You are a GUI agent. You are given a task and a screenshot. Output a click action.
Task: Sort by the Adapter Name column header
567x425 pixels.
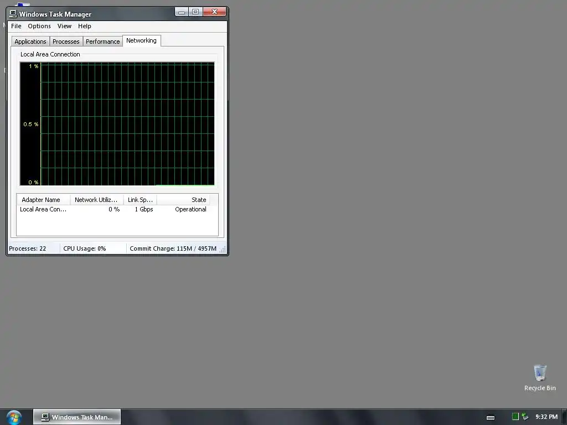(x=43, y=200)
